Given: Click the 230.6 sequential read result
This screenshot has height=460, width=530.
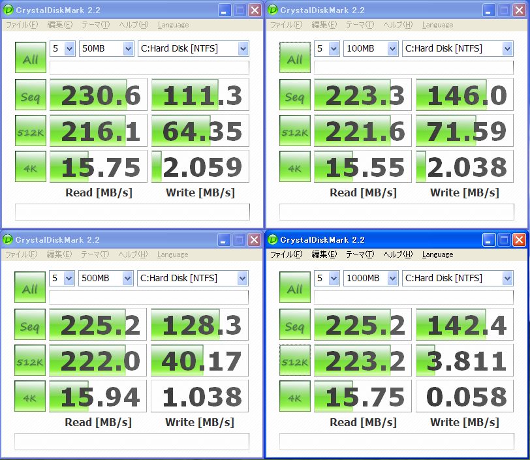Looking at the screenshot, I should tap(99, 95).
